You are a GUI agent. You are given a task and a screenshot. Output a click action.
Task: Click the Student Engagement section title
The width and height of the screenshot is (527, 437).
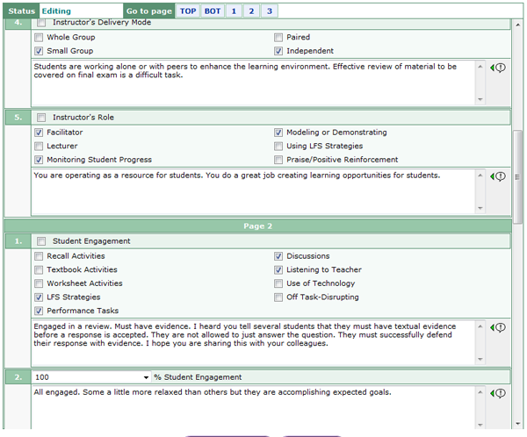[91, 241]
